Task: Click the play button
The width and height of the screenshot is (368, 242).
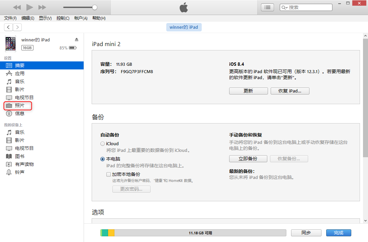Action: [x=29, y=7]
